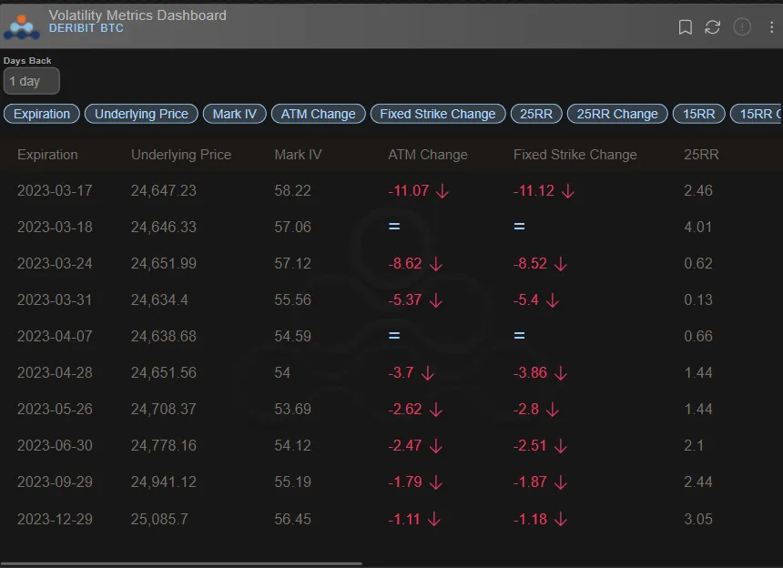Click 25RR value 3.05
783x568 pixels.
(697, 519)
